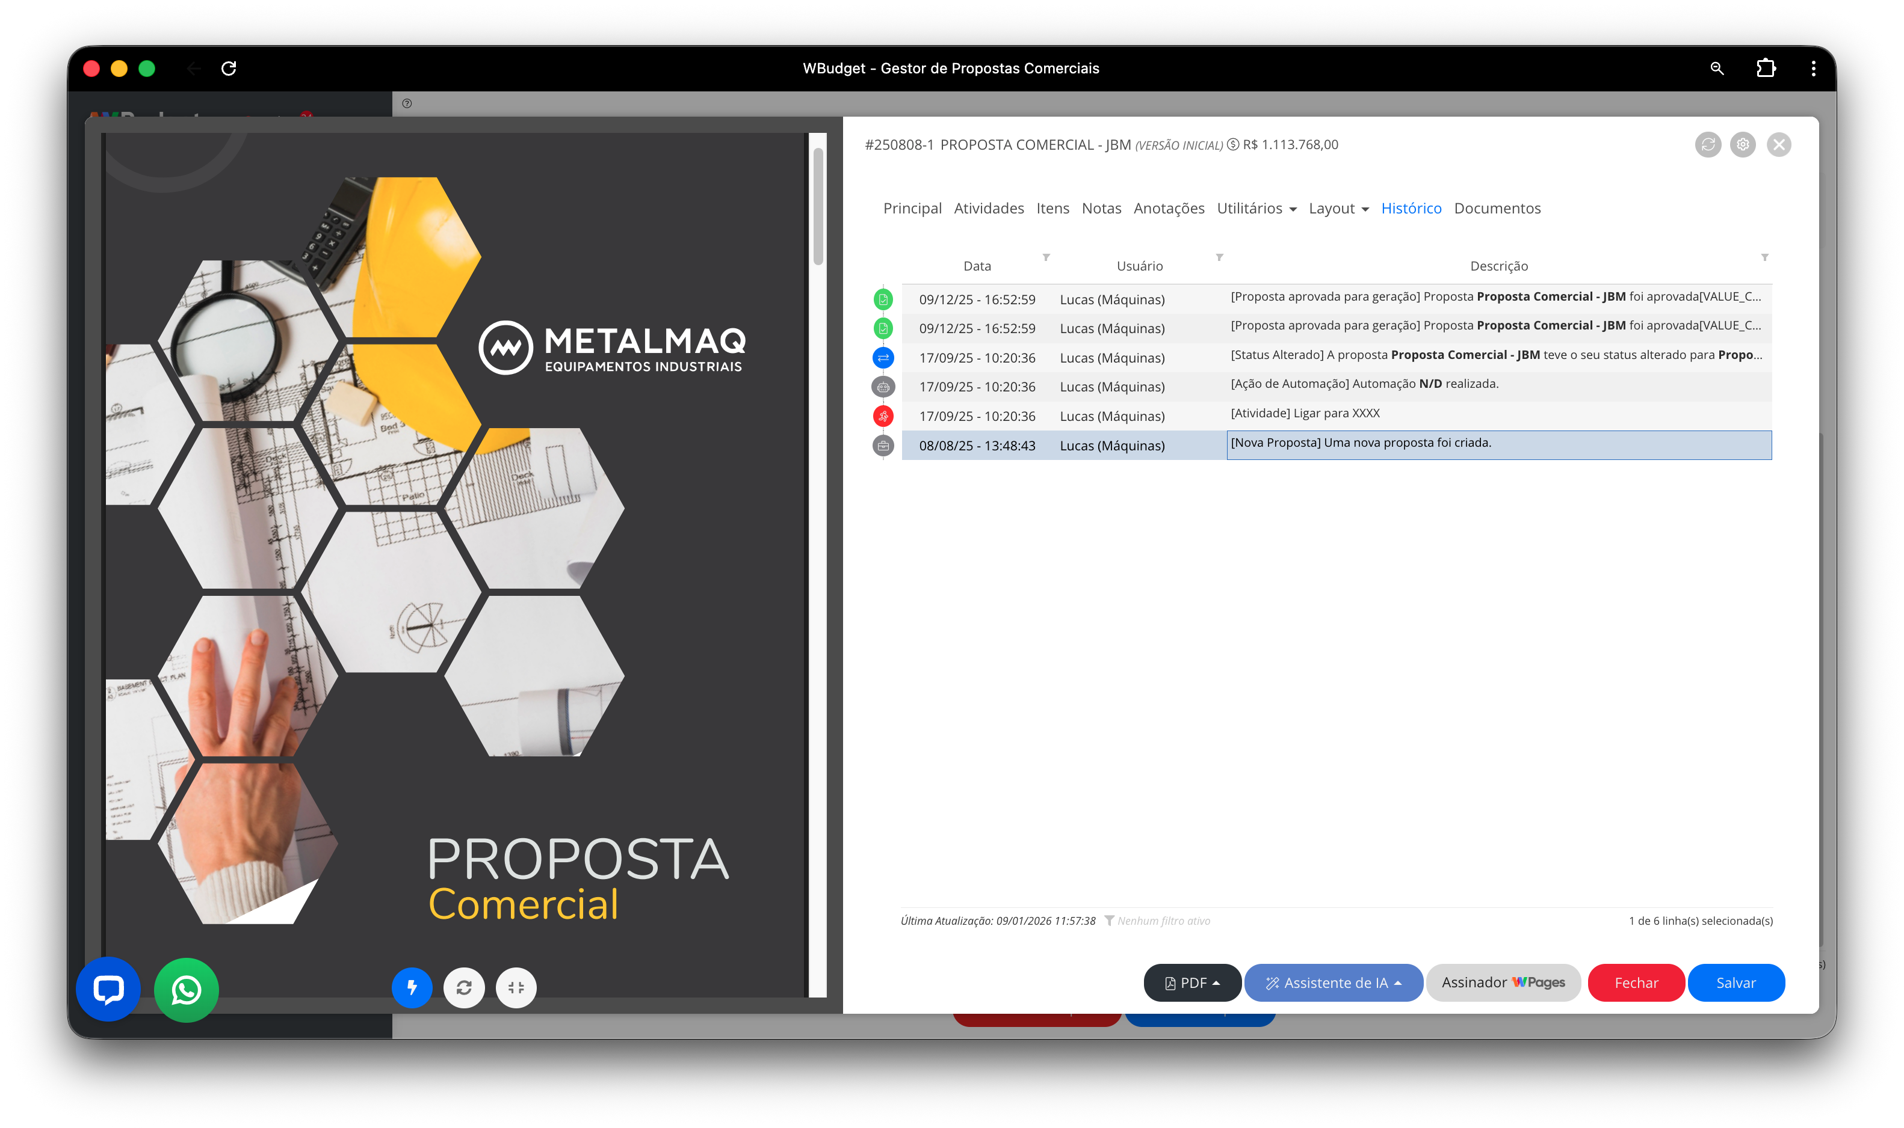
Task: Click the preview refresh circular arrows icon
Action: click(464, 987)
